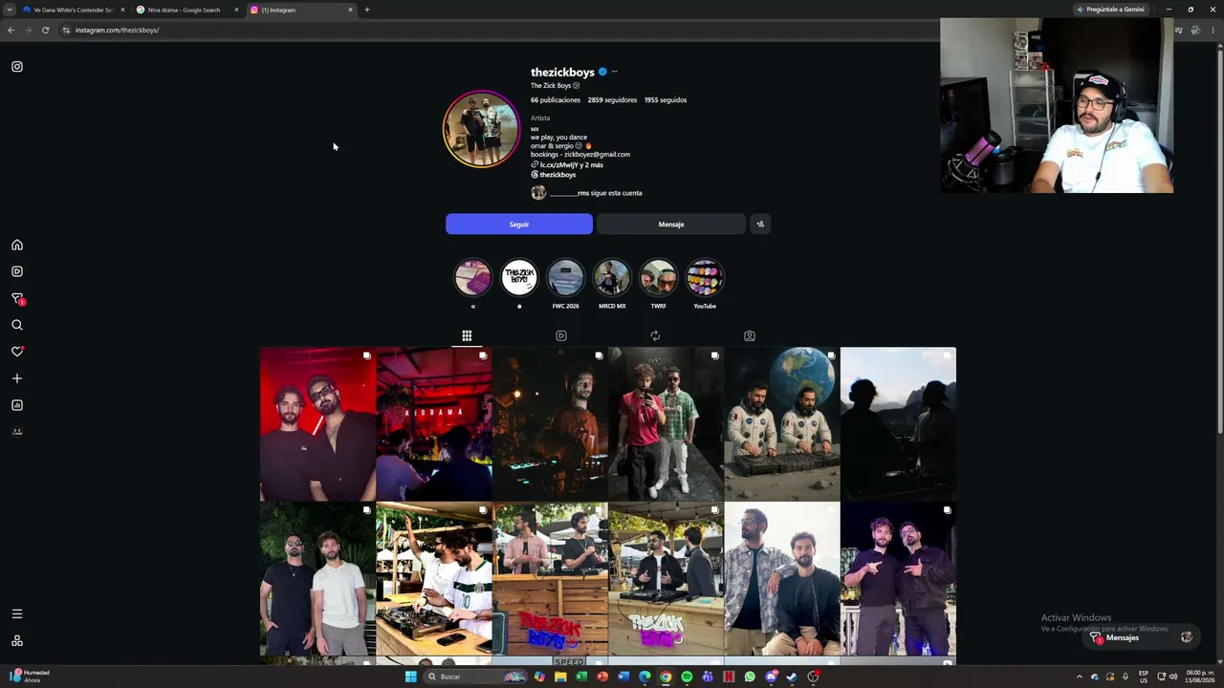Open the dashboard chart icon in sidebar
The width and height of the screenshot is (1224, 688).
coord(17,405)
